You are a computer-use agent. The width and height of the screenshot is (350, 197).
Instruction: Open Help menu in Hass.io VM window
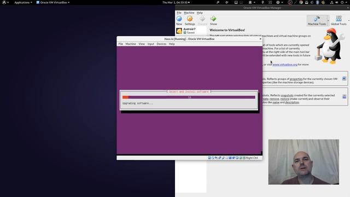click(x=172, y=44)
